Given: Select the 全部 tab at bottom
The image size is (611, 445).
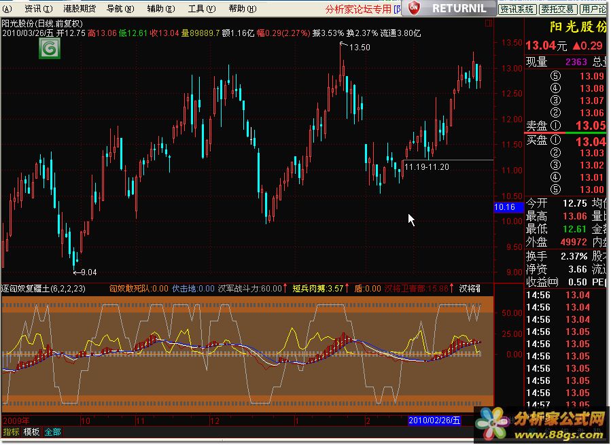Looking at the screenshot, I should pyautogui.click(x=52, y=431).
